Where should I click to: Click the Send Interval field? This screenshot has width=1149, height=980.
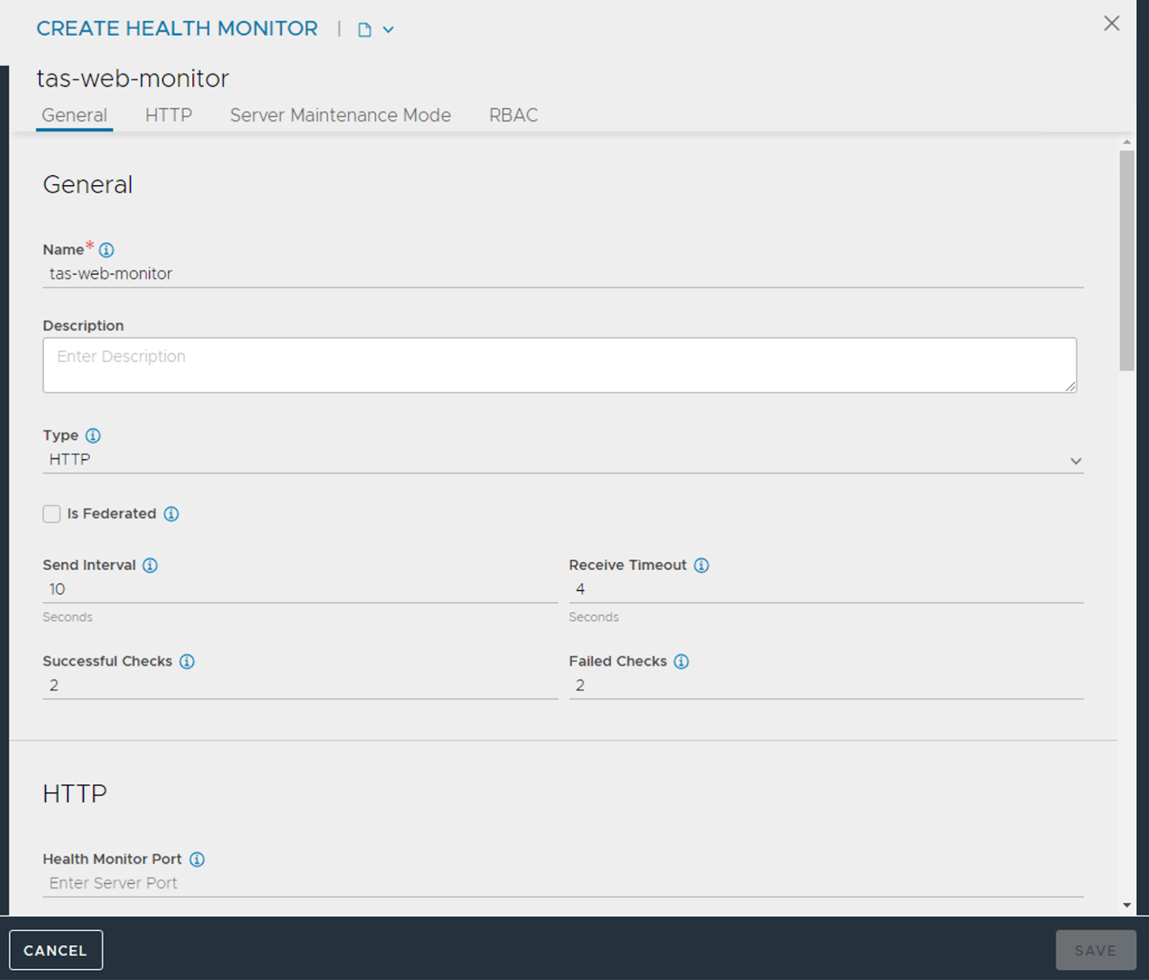coord(300,589)
